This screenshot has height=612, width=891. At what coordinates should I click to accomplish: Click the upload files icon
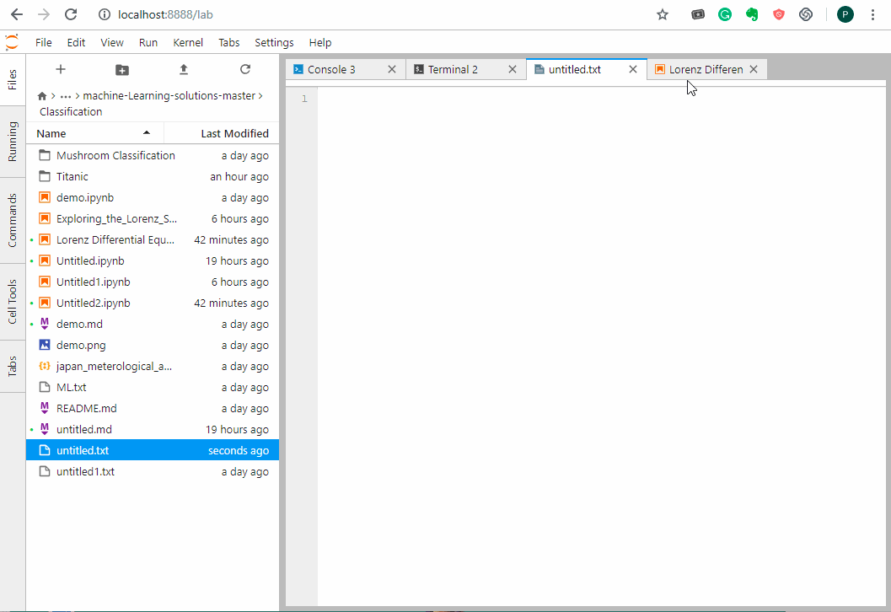[x=184, y=69]
